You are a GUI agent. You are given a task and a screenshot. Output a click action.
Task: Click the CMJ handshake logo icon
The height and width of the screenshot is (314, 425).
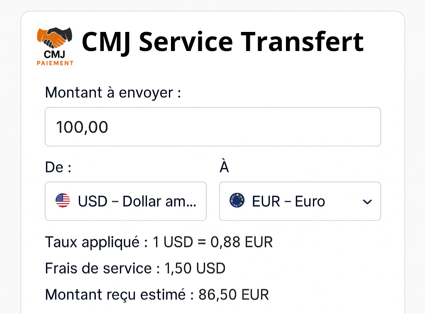(x=54, y=37)
